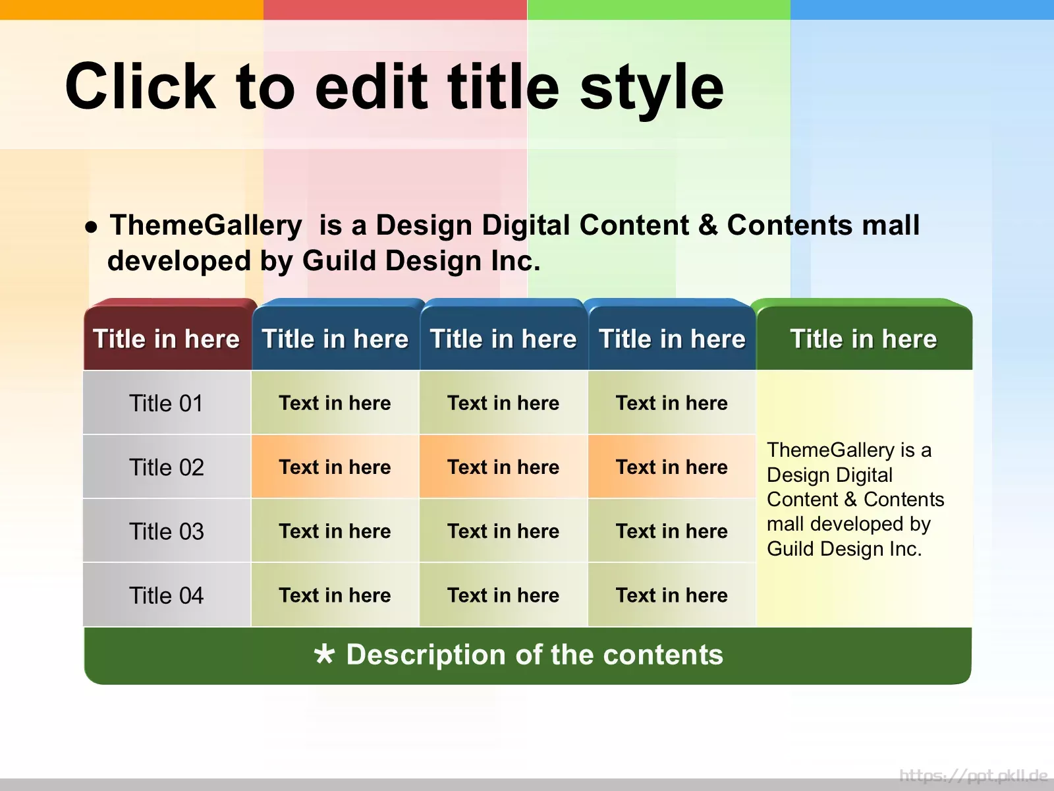Click the 'Title 02' row label
Screen dimensions: 1054x791
coord(167,467)
